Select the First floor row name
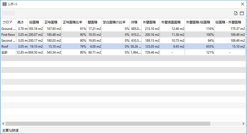This screenshot has height=134, width=247. click(8, 35)
